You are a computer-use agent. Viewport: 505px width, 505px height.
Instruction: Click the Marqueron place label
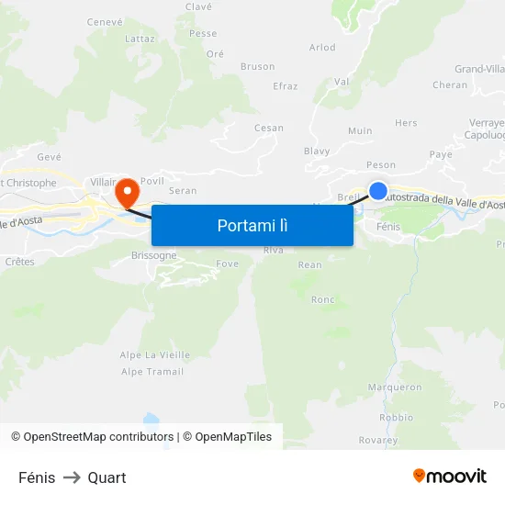(x=395, y=387)
